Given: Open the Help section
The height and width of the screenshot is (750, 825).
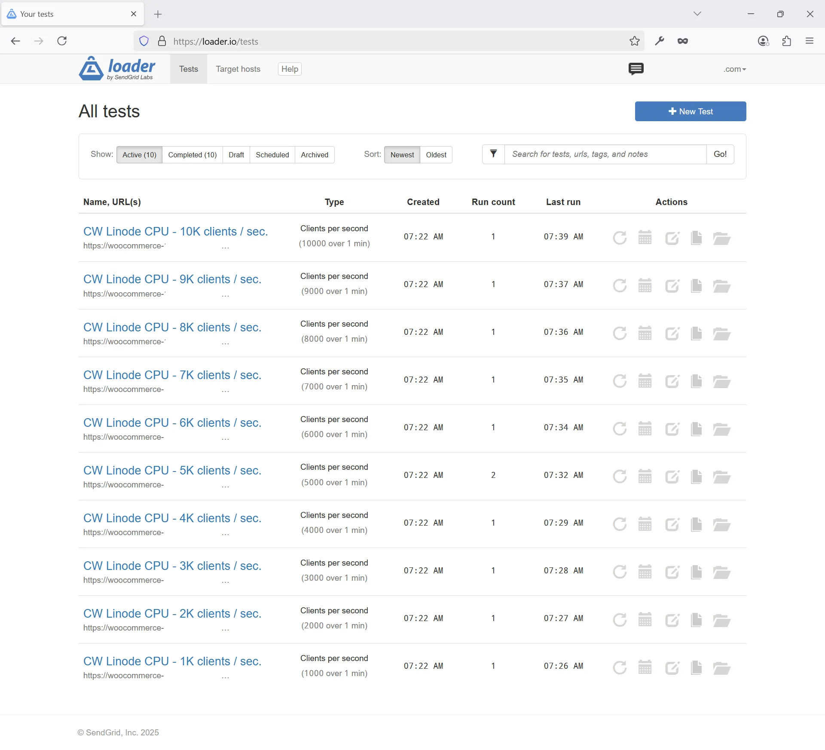Looking at the screenshot, I should click(x=289, y=69).
